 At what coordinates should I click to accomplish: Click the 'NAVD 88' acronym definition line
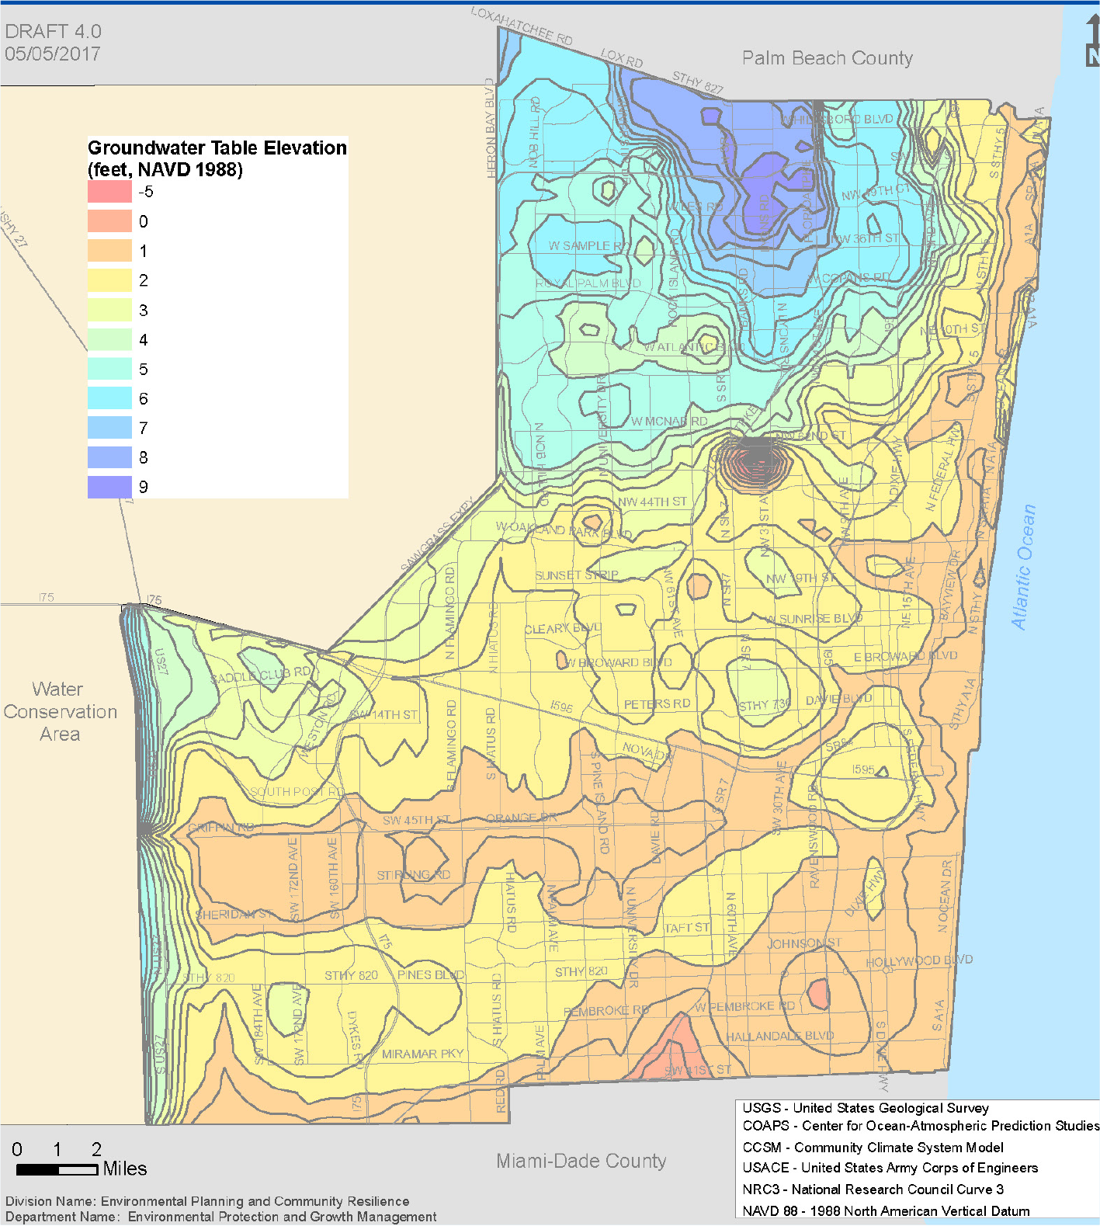tap(886, 1211)
